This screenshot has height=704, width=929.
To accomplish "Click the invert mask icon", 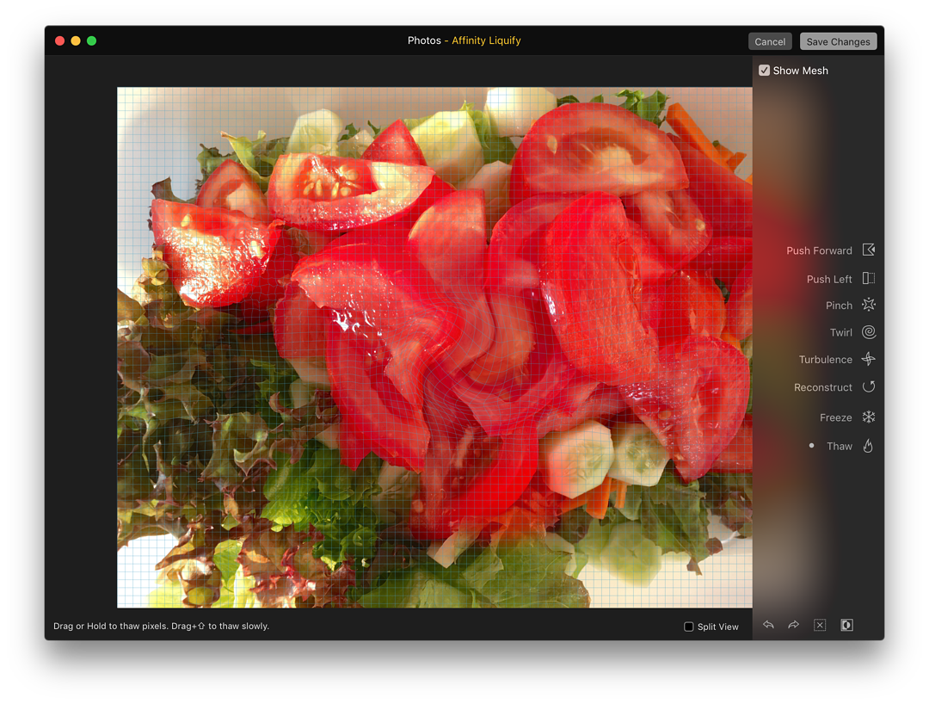I will 846,625.
